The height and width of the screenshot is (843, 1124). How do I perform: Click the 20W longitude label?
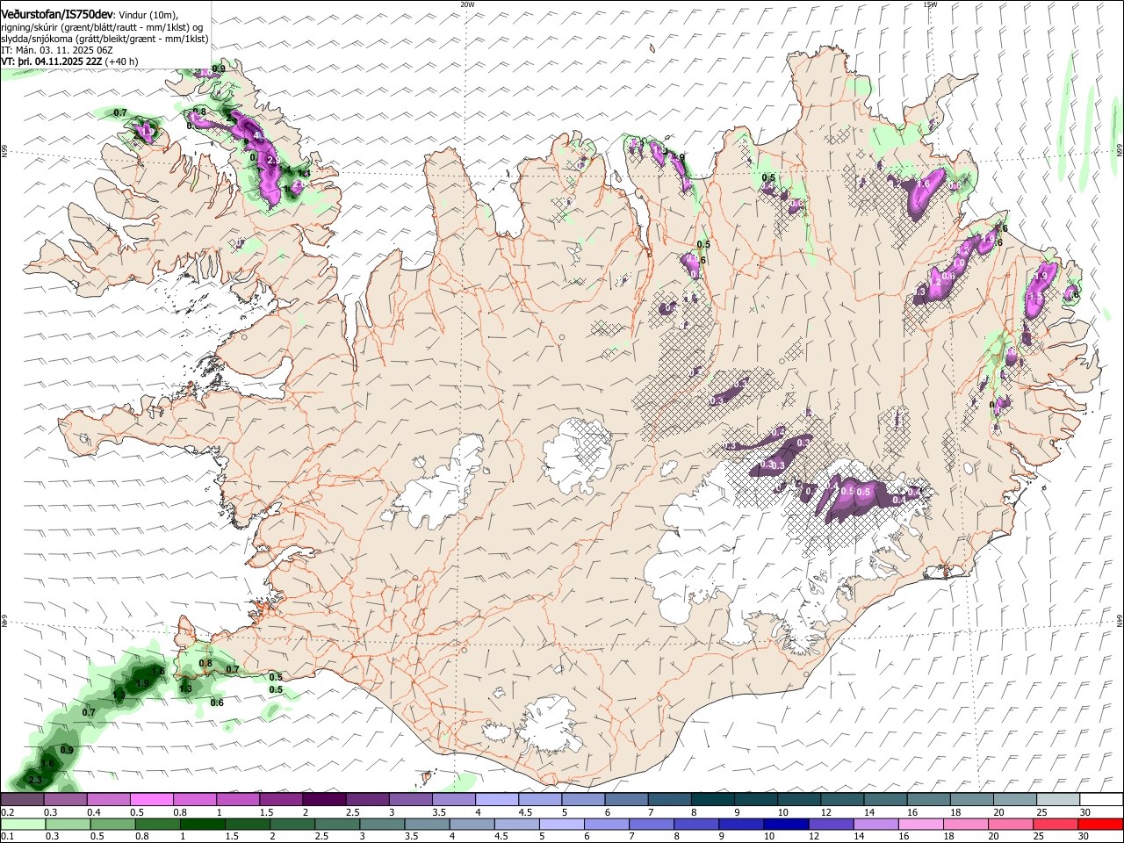click(467, 4)
